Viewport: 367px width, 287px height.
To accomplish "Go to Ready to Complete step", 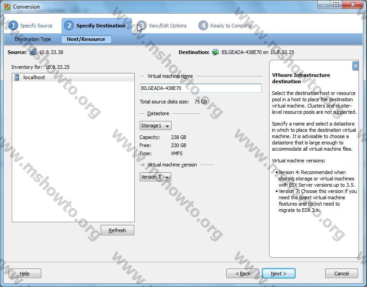I will point(231,26).
